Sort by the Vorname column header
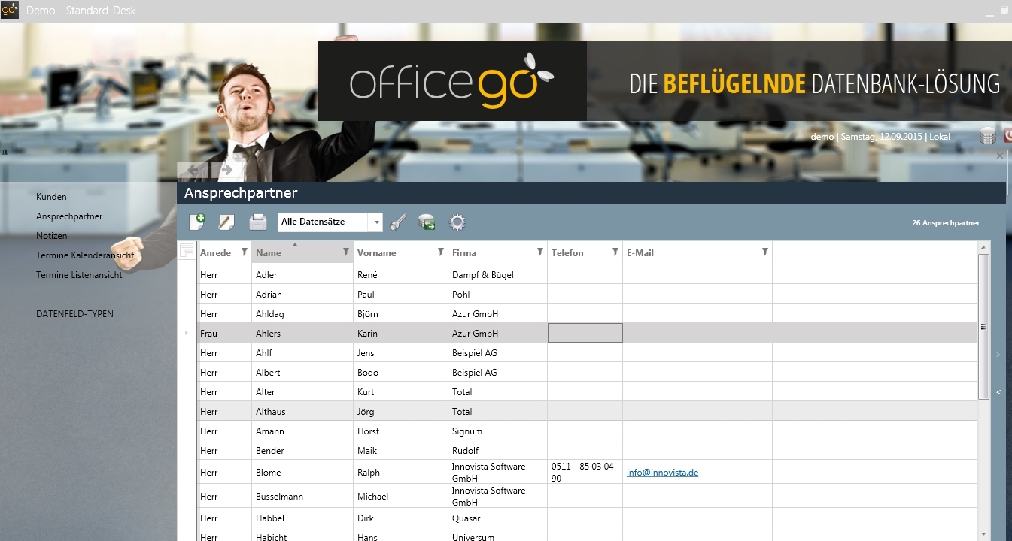Screen dimensions: 1012x541 (x=376, y=253)
